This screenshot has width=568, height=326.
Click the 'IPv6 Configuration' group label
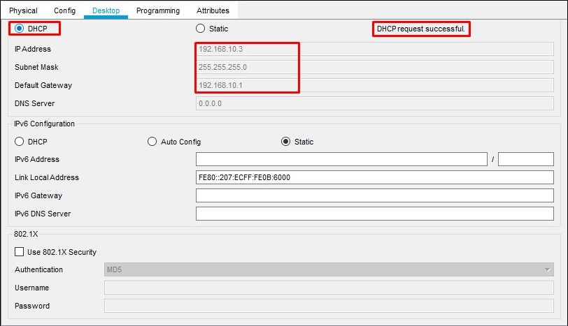[44, 124]
